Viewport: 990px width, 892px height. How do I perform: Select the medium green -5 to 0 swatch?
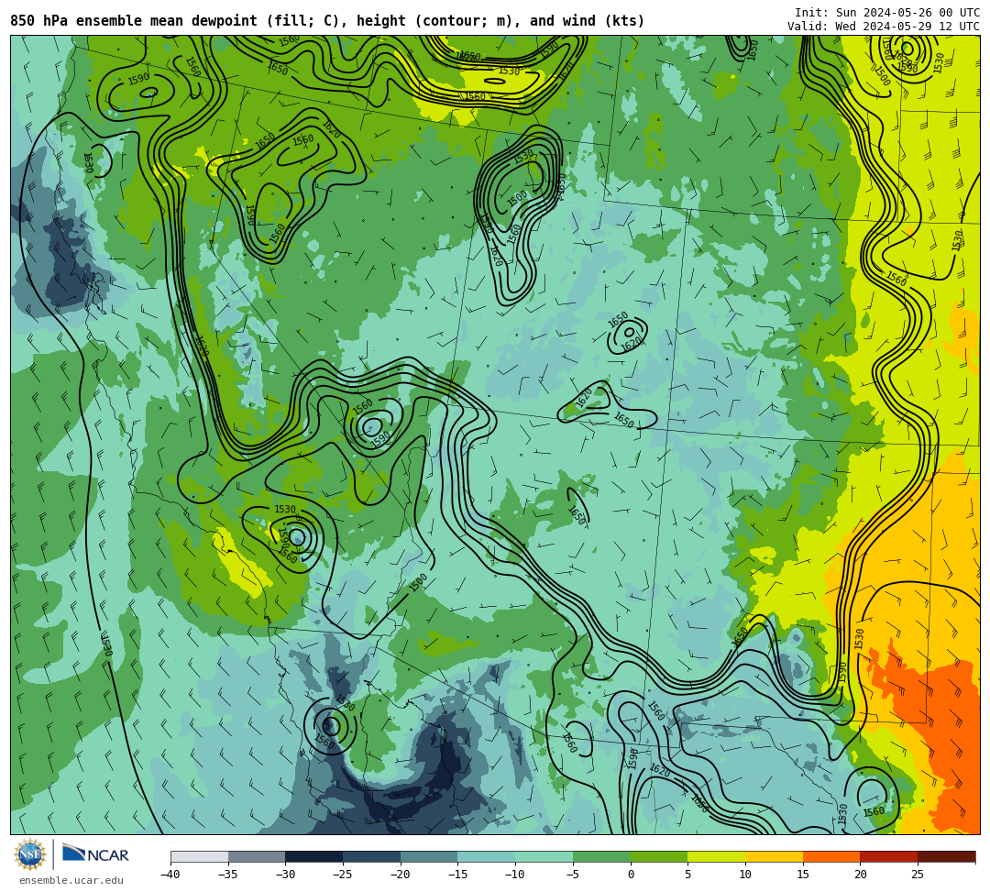tap(601, 856)
